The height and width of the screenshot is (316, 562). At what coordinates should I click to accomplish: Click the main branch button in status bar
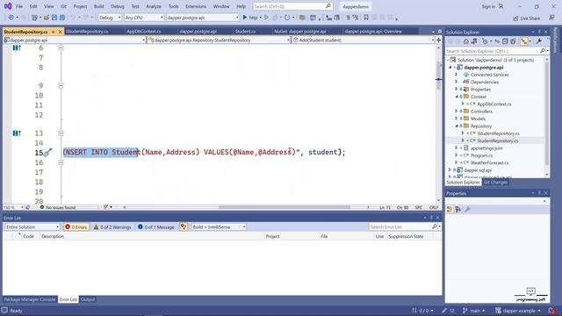click(x=473, y=311)
